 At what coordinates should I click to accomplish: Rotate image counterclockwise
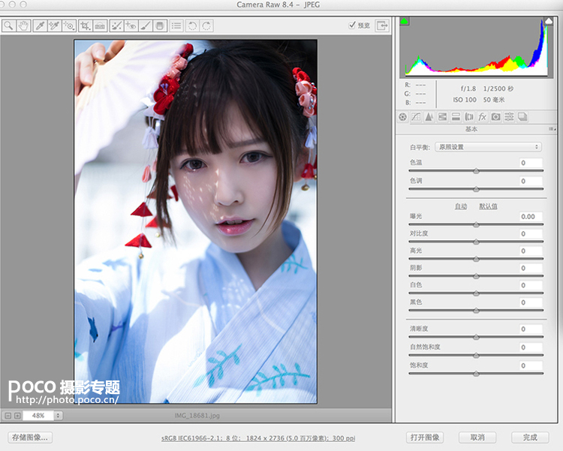192,26
